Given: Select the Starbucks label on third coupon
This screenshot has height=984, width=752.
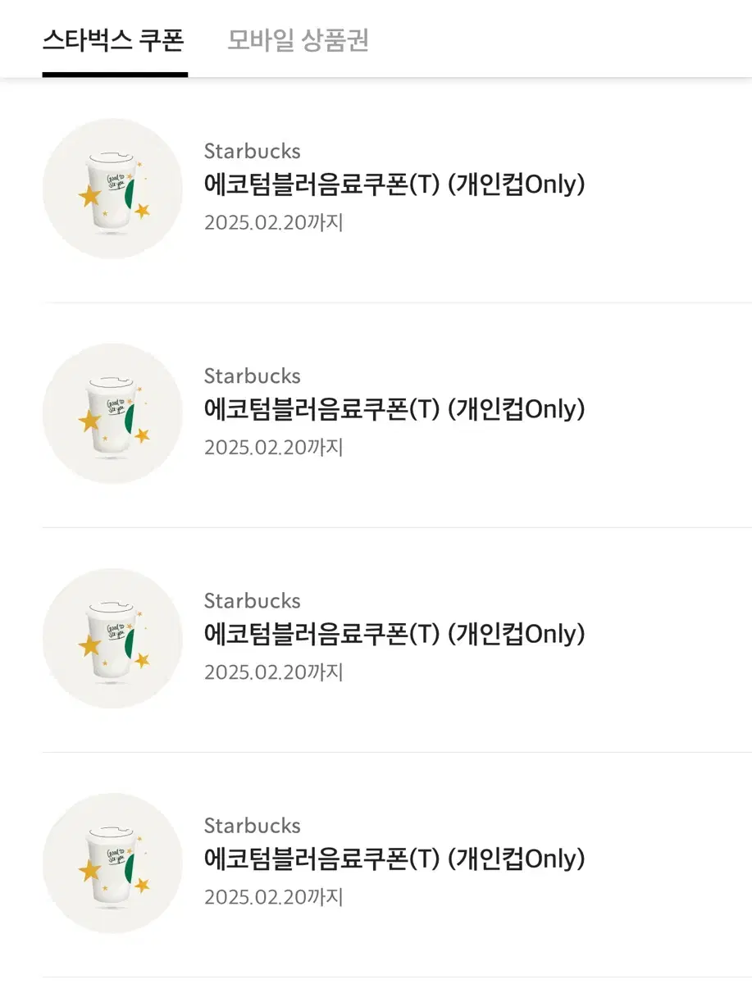Looking at the screenshot, I should point(253,601).
